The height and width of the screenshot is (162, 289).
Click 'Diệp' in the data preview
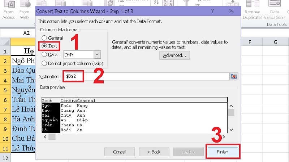click(x=82, y=120)
